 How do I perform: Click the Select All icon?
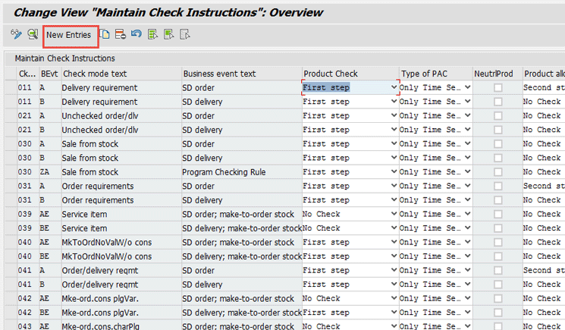point(153,34)
